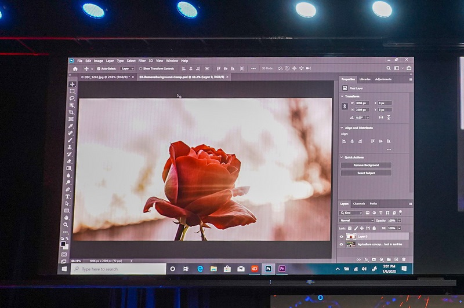Switch to the Channels tab
This screenshot has height=308, width=464.
click(x=359, y=203)
